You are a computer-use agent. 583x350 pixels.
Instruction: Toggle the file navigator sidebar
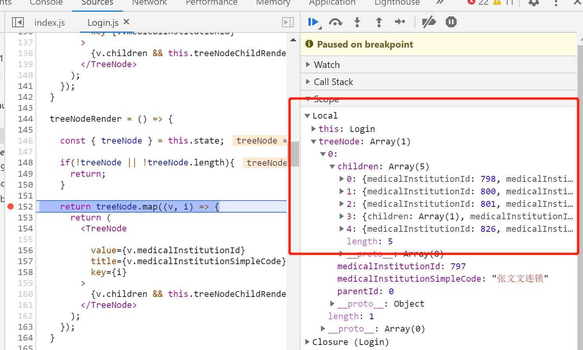[x=18, y=22]
